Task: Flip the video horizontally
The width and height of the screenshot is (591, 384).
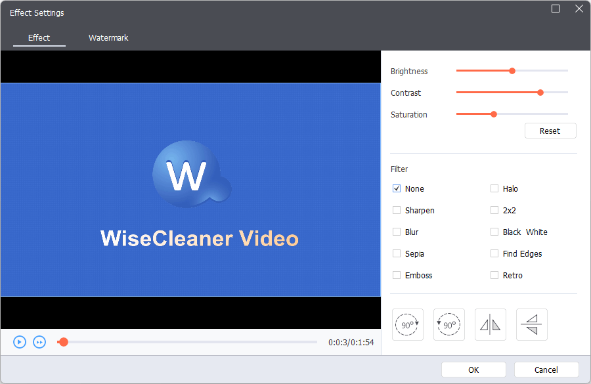Action: coord(491,324)
